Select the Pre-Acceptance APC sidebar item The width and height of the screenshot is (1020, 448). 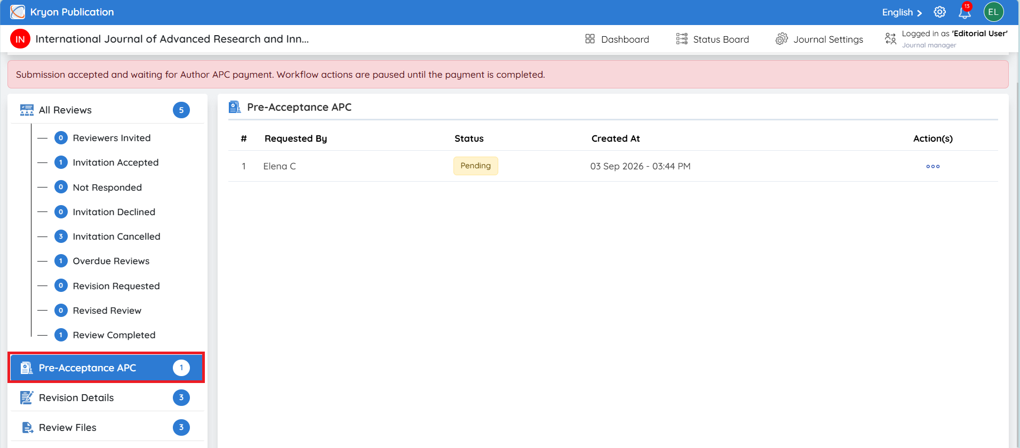tap(106, 368)
